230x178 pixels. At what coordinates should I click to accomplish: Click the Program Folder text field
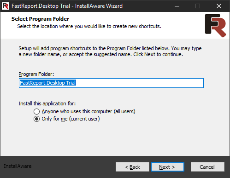(x=111, y=83)
